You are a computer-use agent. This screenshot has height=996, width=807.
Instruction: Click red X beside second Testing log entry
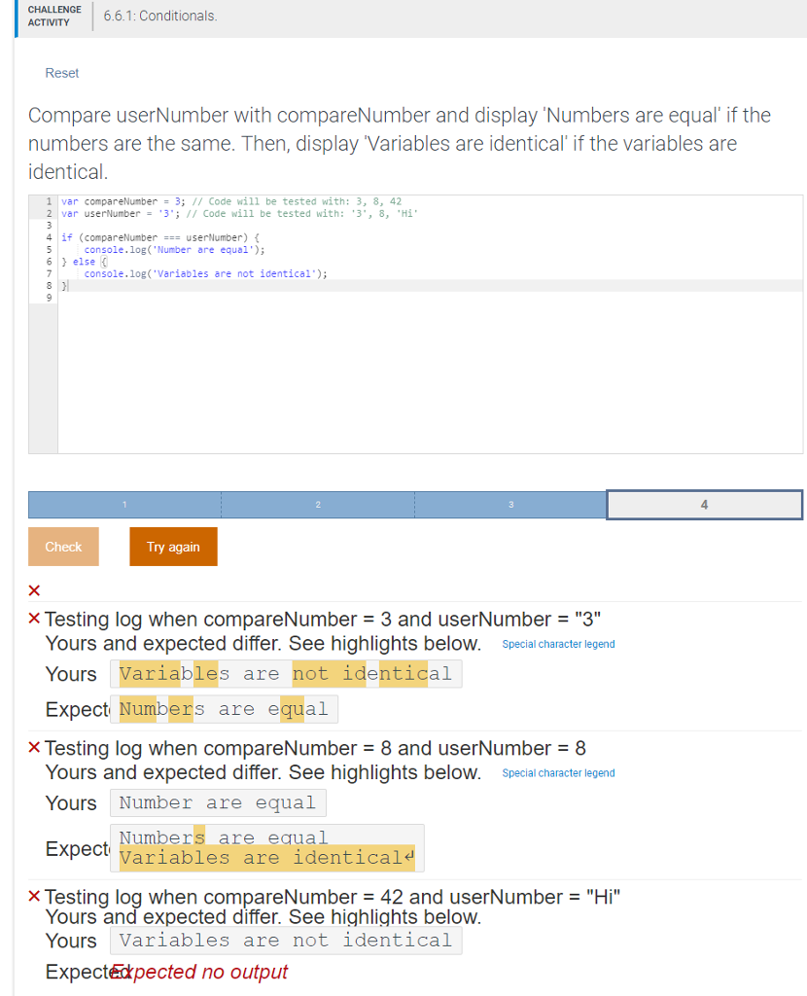(34, 748)
